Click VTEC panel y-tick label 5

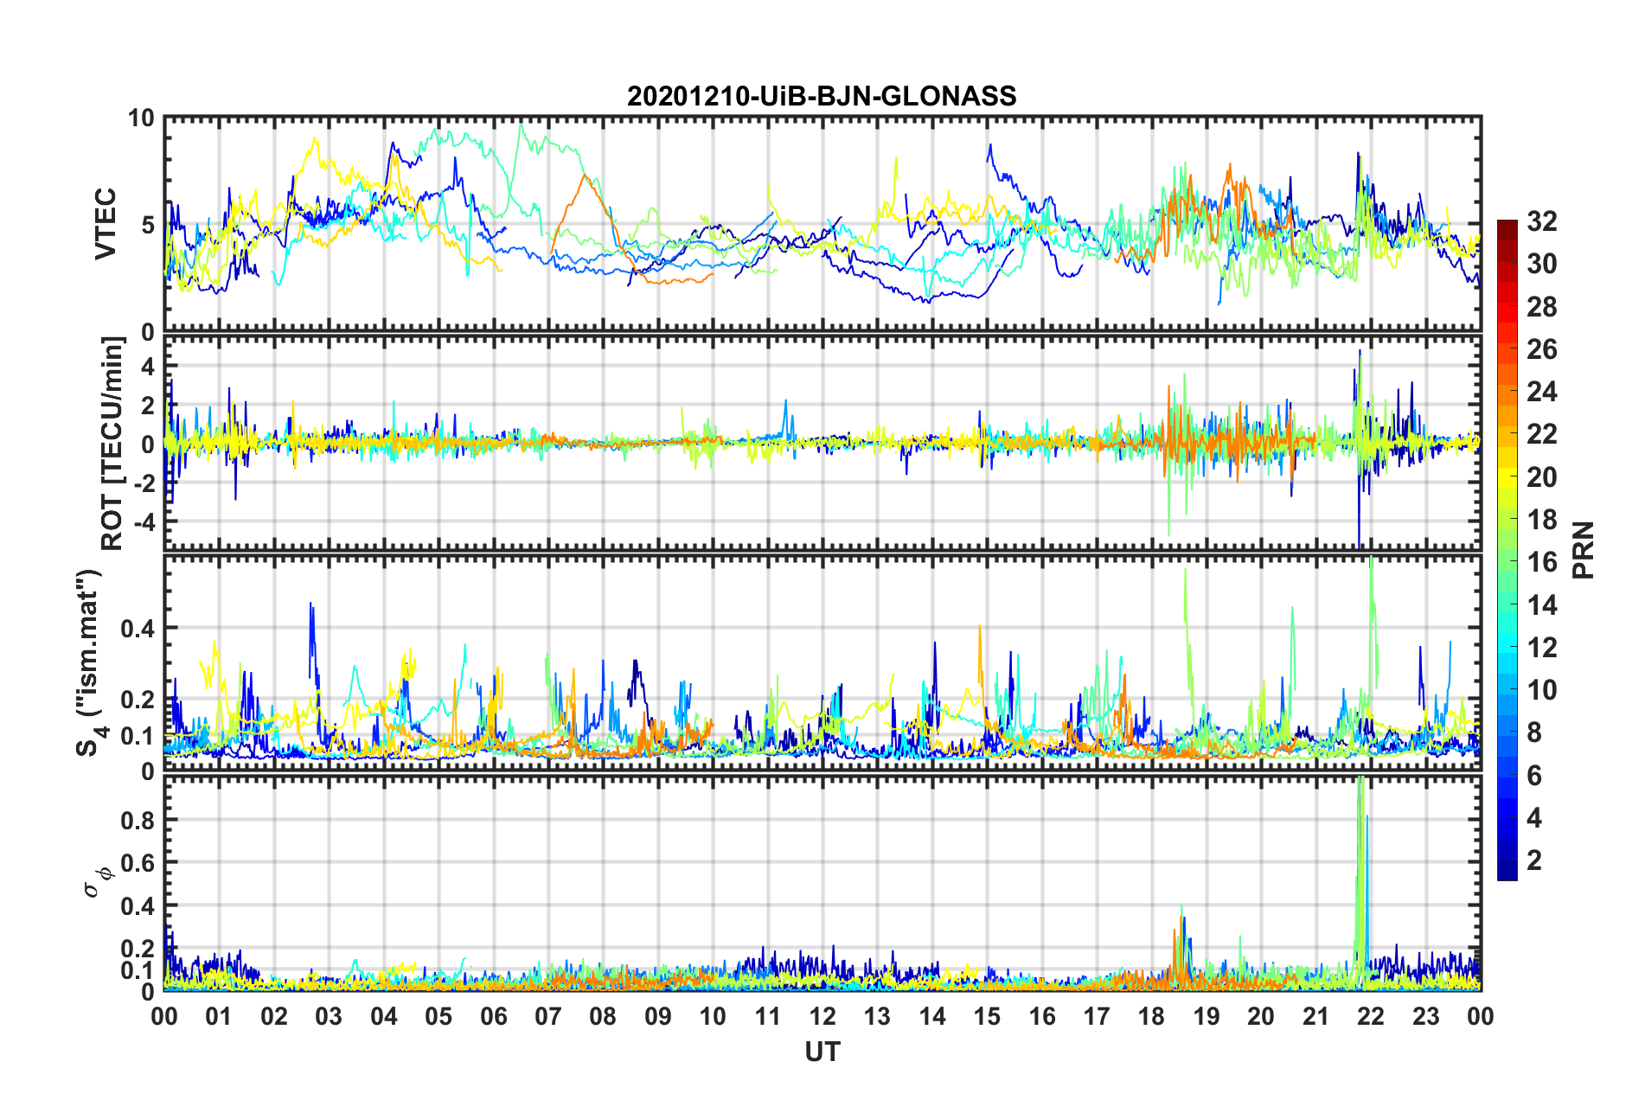point(148,225)
